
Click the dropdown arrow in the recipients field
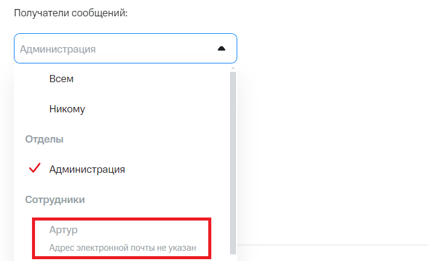coord(222,49)
